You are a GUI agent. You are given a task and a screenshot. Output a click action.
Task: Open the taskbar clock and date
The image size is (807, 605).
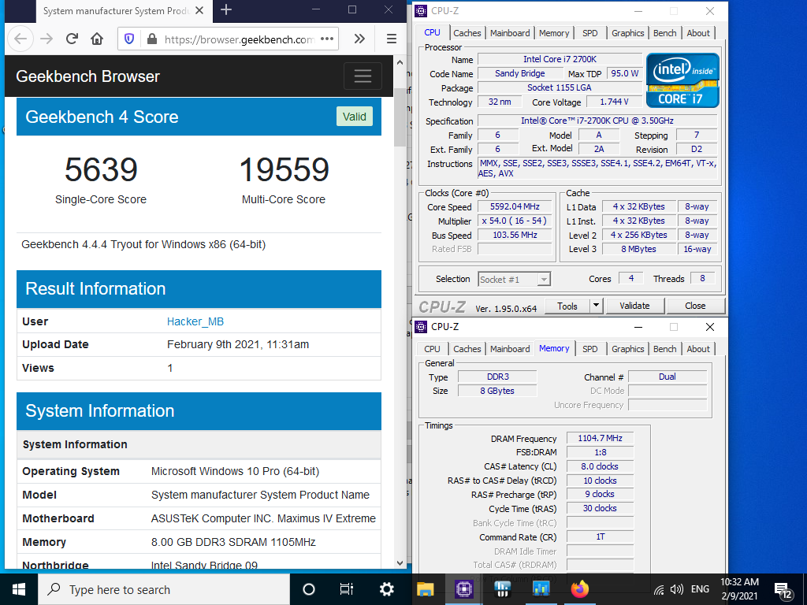click(739, 589)
